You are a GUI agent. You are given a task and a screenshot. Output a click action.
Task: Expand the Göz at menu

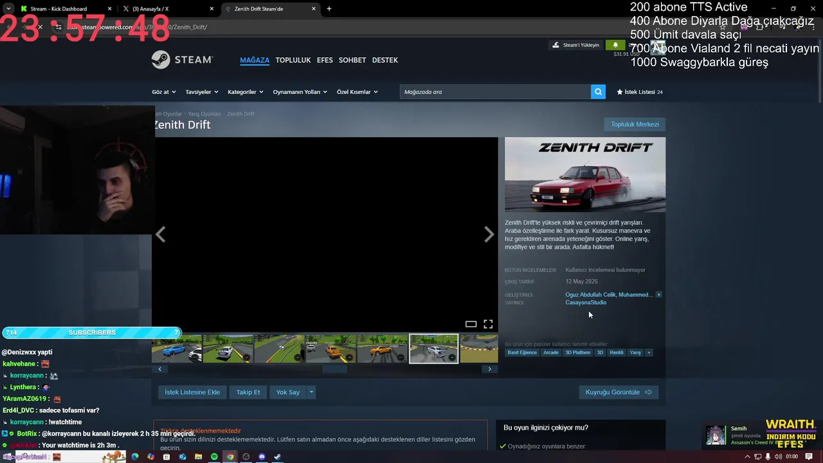click(164, 92)
